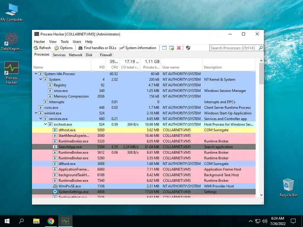Collapse the svchost.exe tree node
The width and height of the screenshot is (303, 227).
pyautogui.click(x=45, y=124)
